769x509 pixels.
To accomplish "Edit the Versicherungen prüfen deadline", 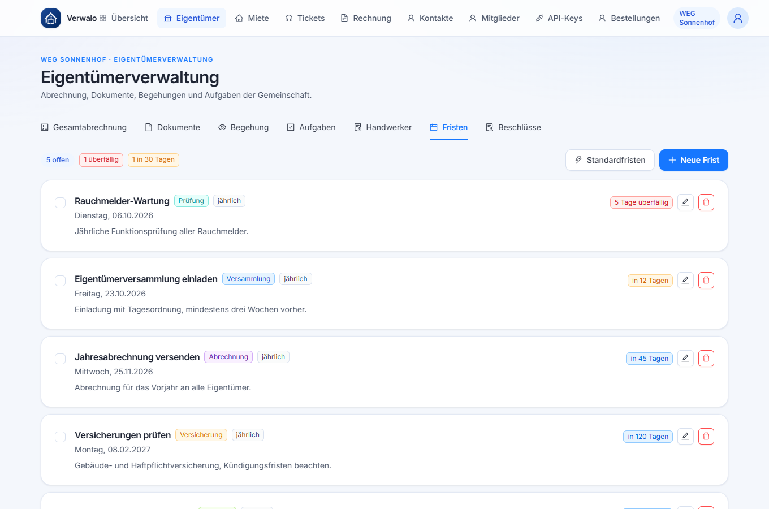I will point(685,437).
